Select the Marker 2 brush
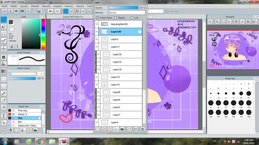 [x=25, y=114]
